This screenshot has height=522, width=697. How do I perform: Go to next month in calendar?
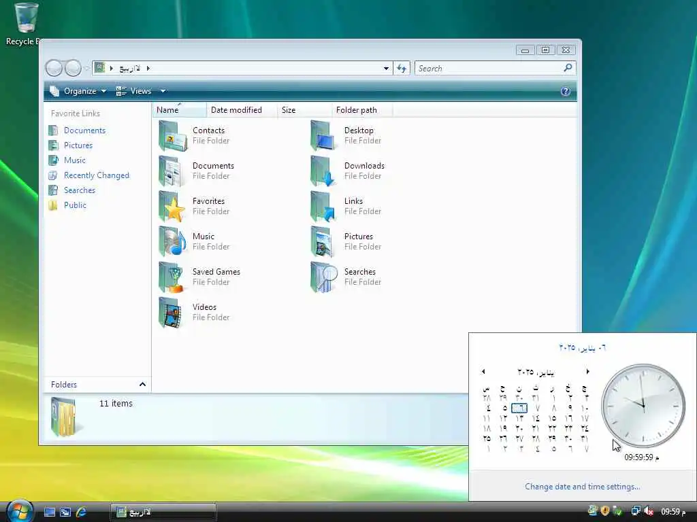pos(587,372)
